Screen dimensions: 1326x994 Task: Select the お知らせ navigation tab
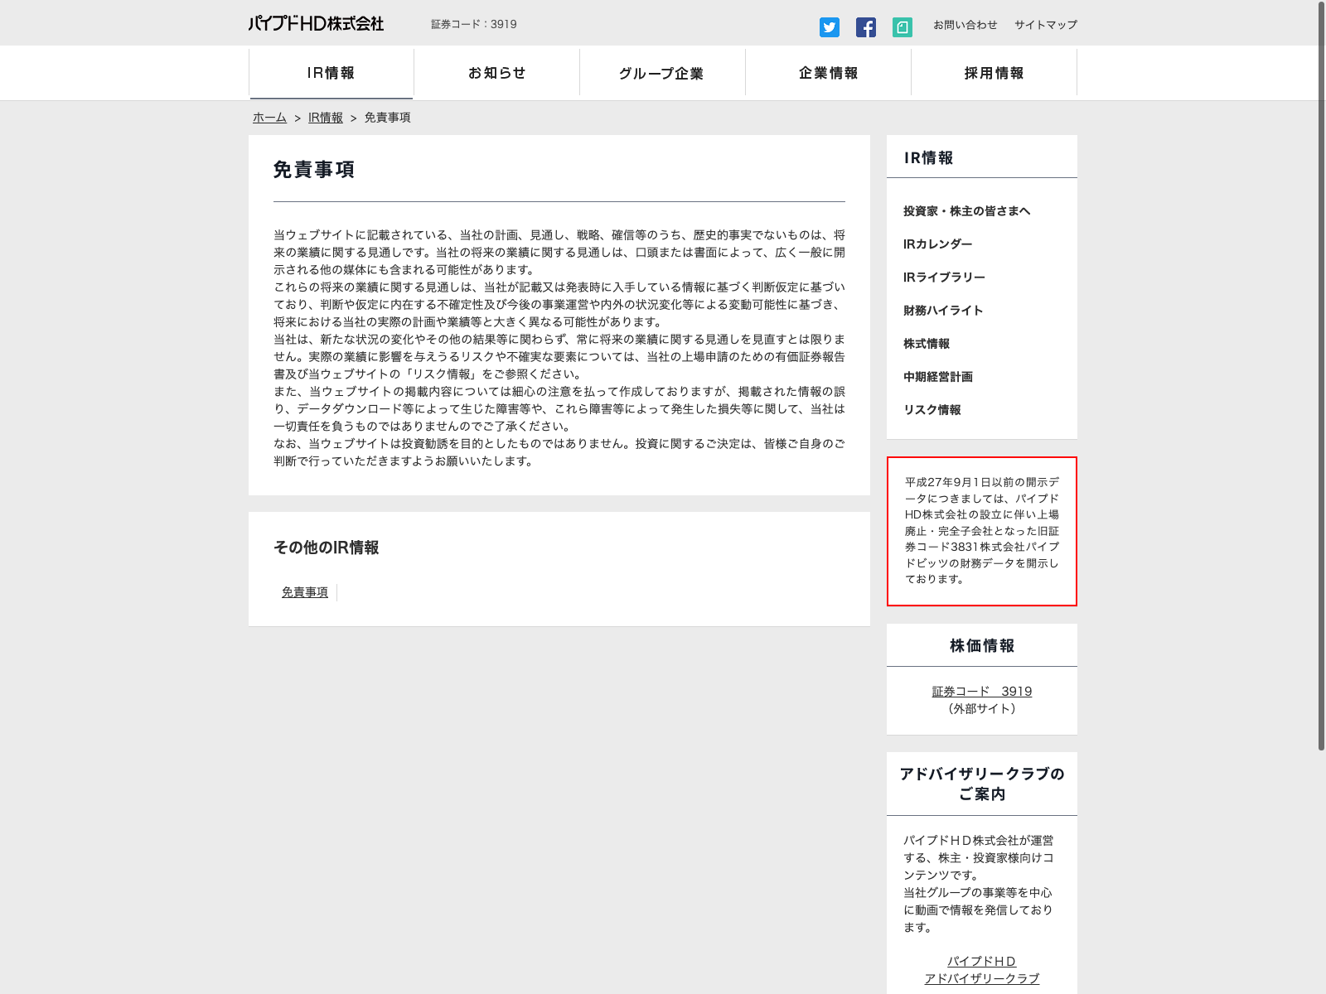(496, 73)
